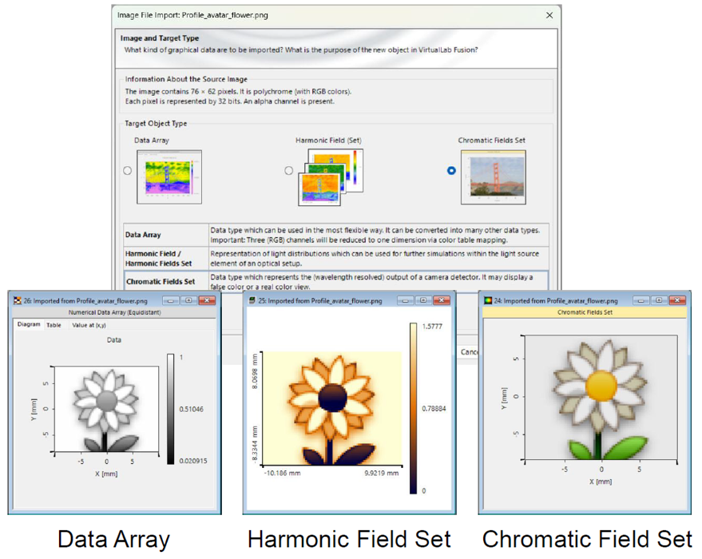Minimize window 26 Numerical Data Array
702x559 pixels.
click(171, 301)
